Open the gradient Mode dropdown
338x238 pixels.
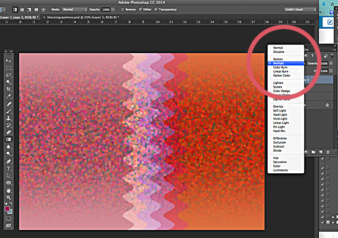[74, 10]
